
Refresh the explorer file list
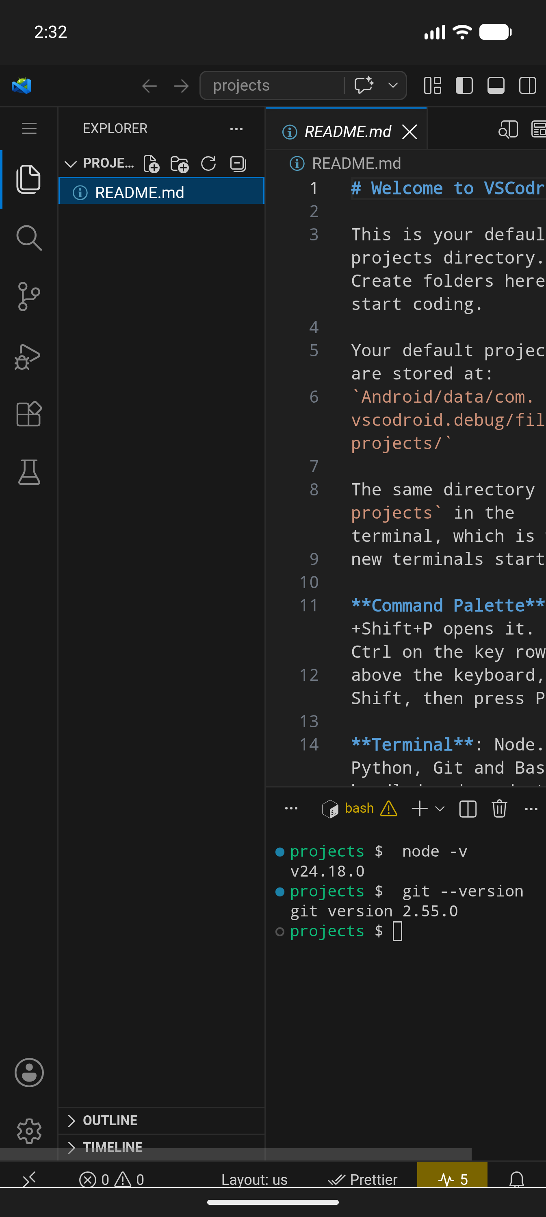pyautogui.click(x=208, y=164)
